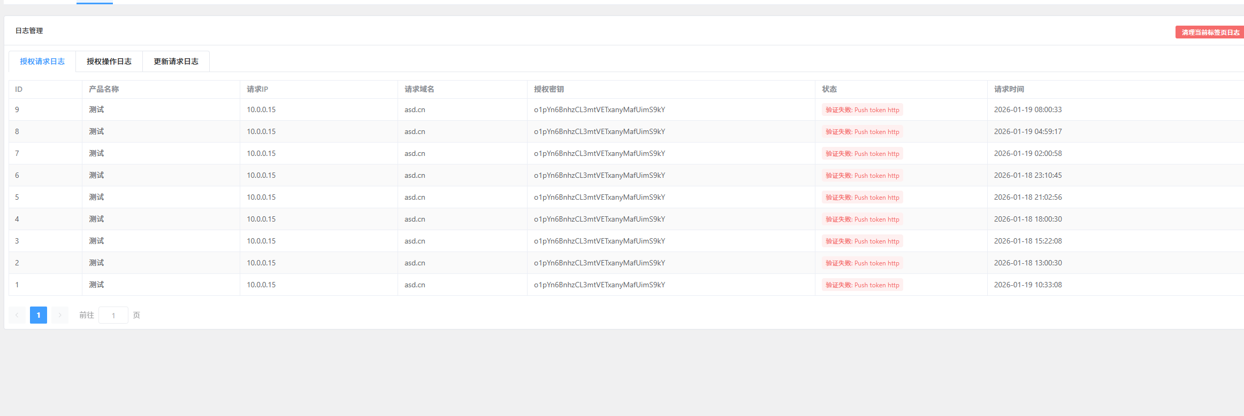Viewport: 1244px width, 416px height.
Task: Click the 验证失败 status tag in row ID 9
Action: point(862,110)
